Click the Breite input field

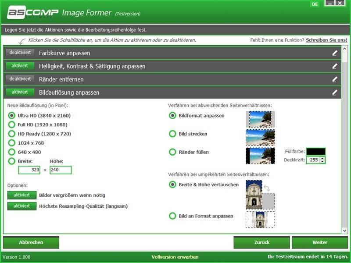tap(29, 170)
